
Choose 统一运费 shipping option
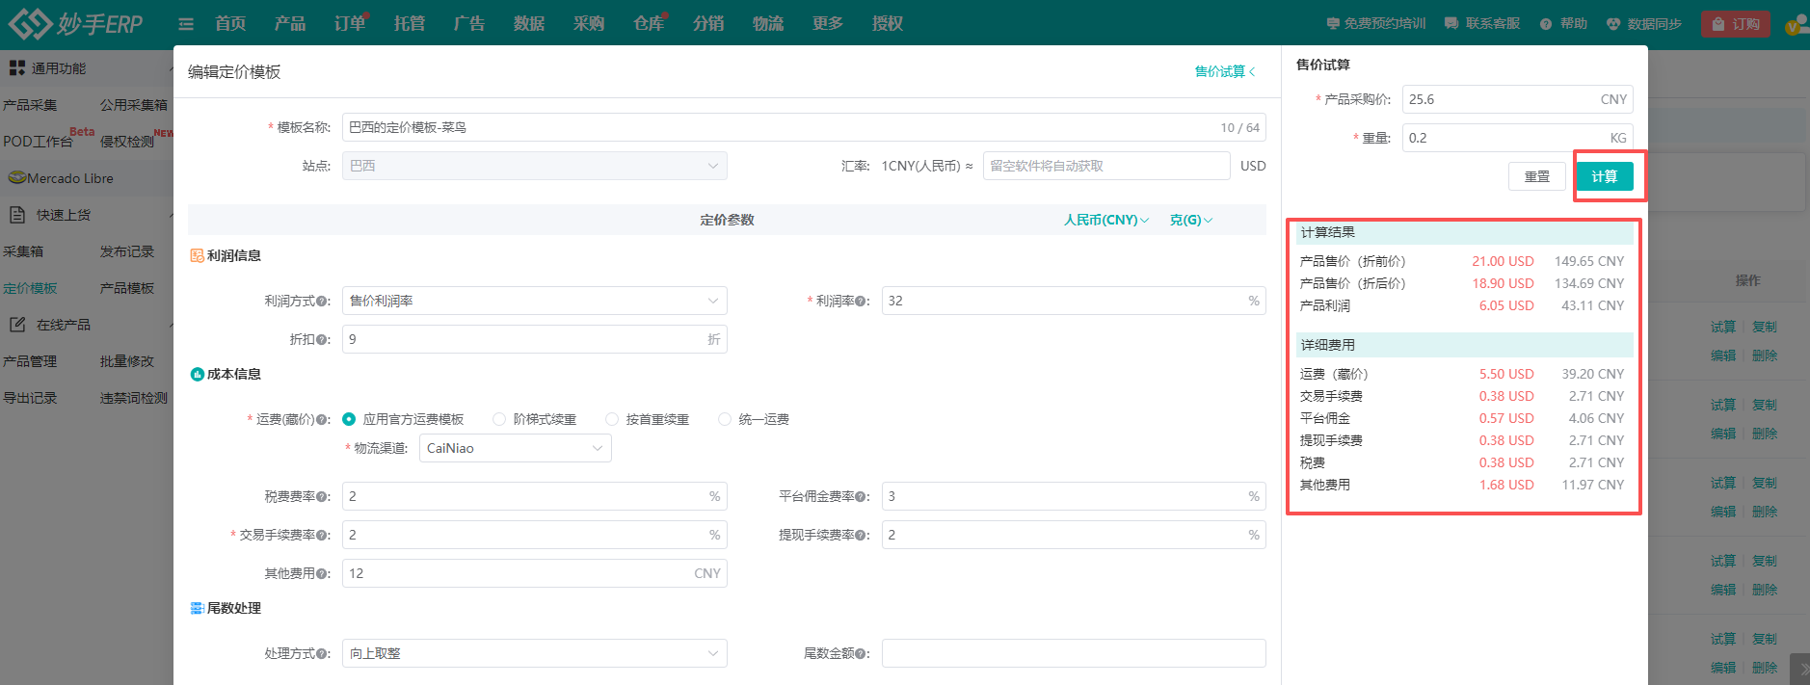pyautogui.click(x=725, y=419)
